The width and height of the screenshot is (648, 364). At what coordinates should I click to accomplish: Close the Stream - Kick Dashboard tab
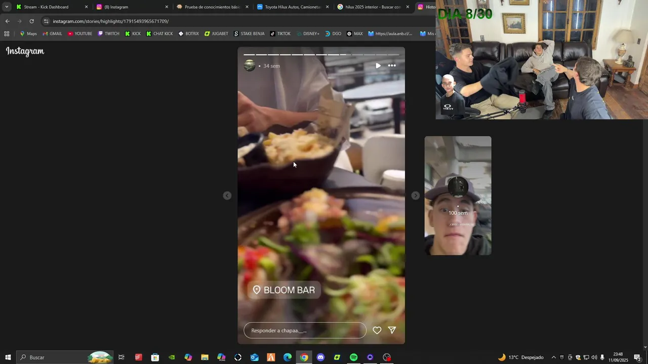[x=86, y=7]
